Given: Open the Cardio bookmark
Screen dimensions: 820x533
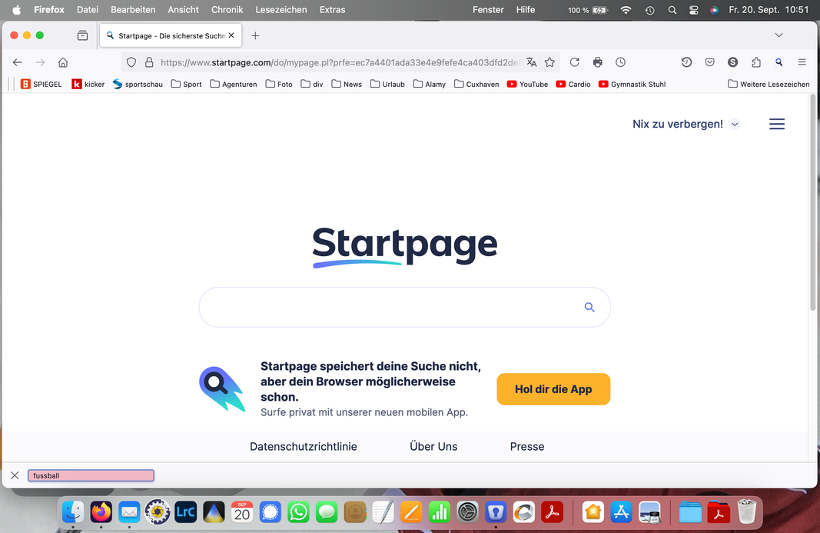Looking at the screenshot, I should coord(573,85).
